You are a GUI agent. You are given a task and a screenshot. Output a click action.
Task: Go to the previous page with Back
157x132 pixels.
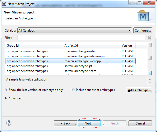[x=66, y=123]
